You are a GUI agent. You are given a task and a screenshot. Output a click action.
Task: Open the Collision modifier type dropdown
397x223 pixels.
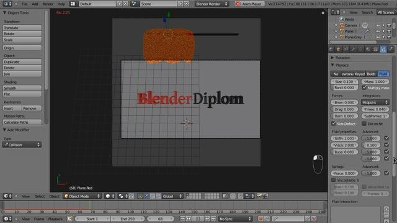pos(22,145)
